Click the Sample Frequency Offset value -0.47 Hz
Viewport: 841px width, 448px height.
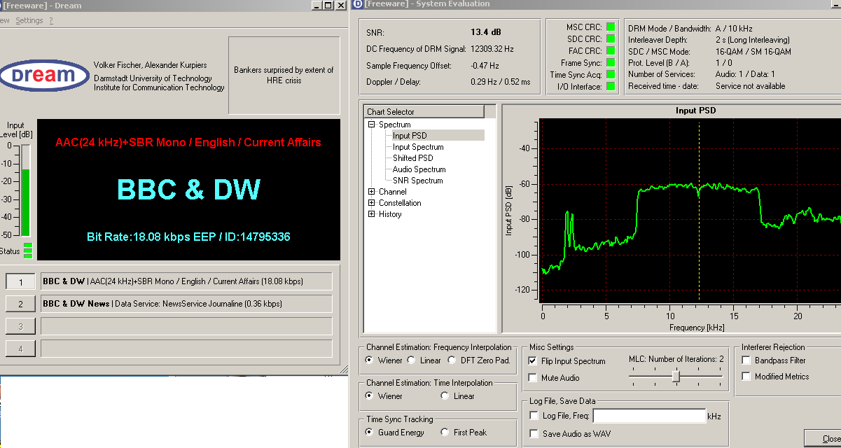(x=485, y=66)
